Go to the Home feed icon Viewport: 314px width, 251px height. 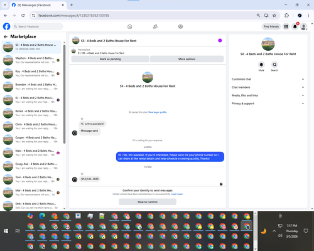(x=129, y=26)
